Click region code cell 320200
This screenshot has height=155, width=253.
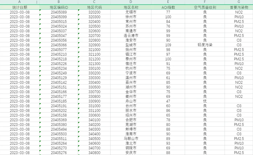coord(94,12)
